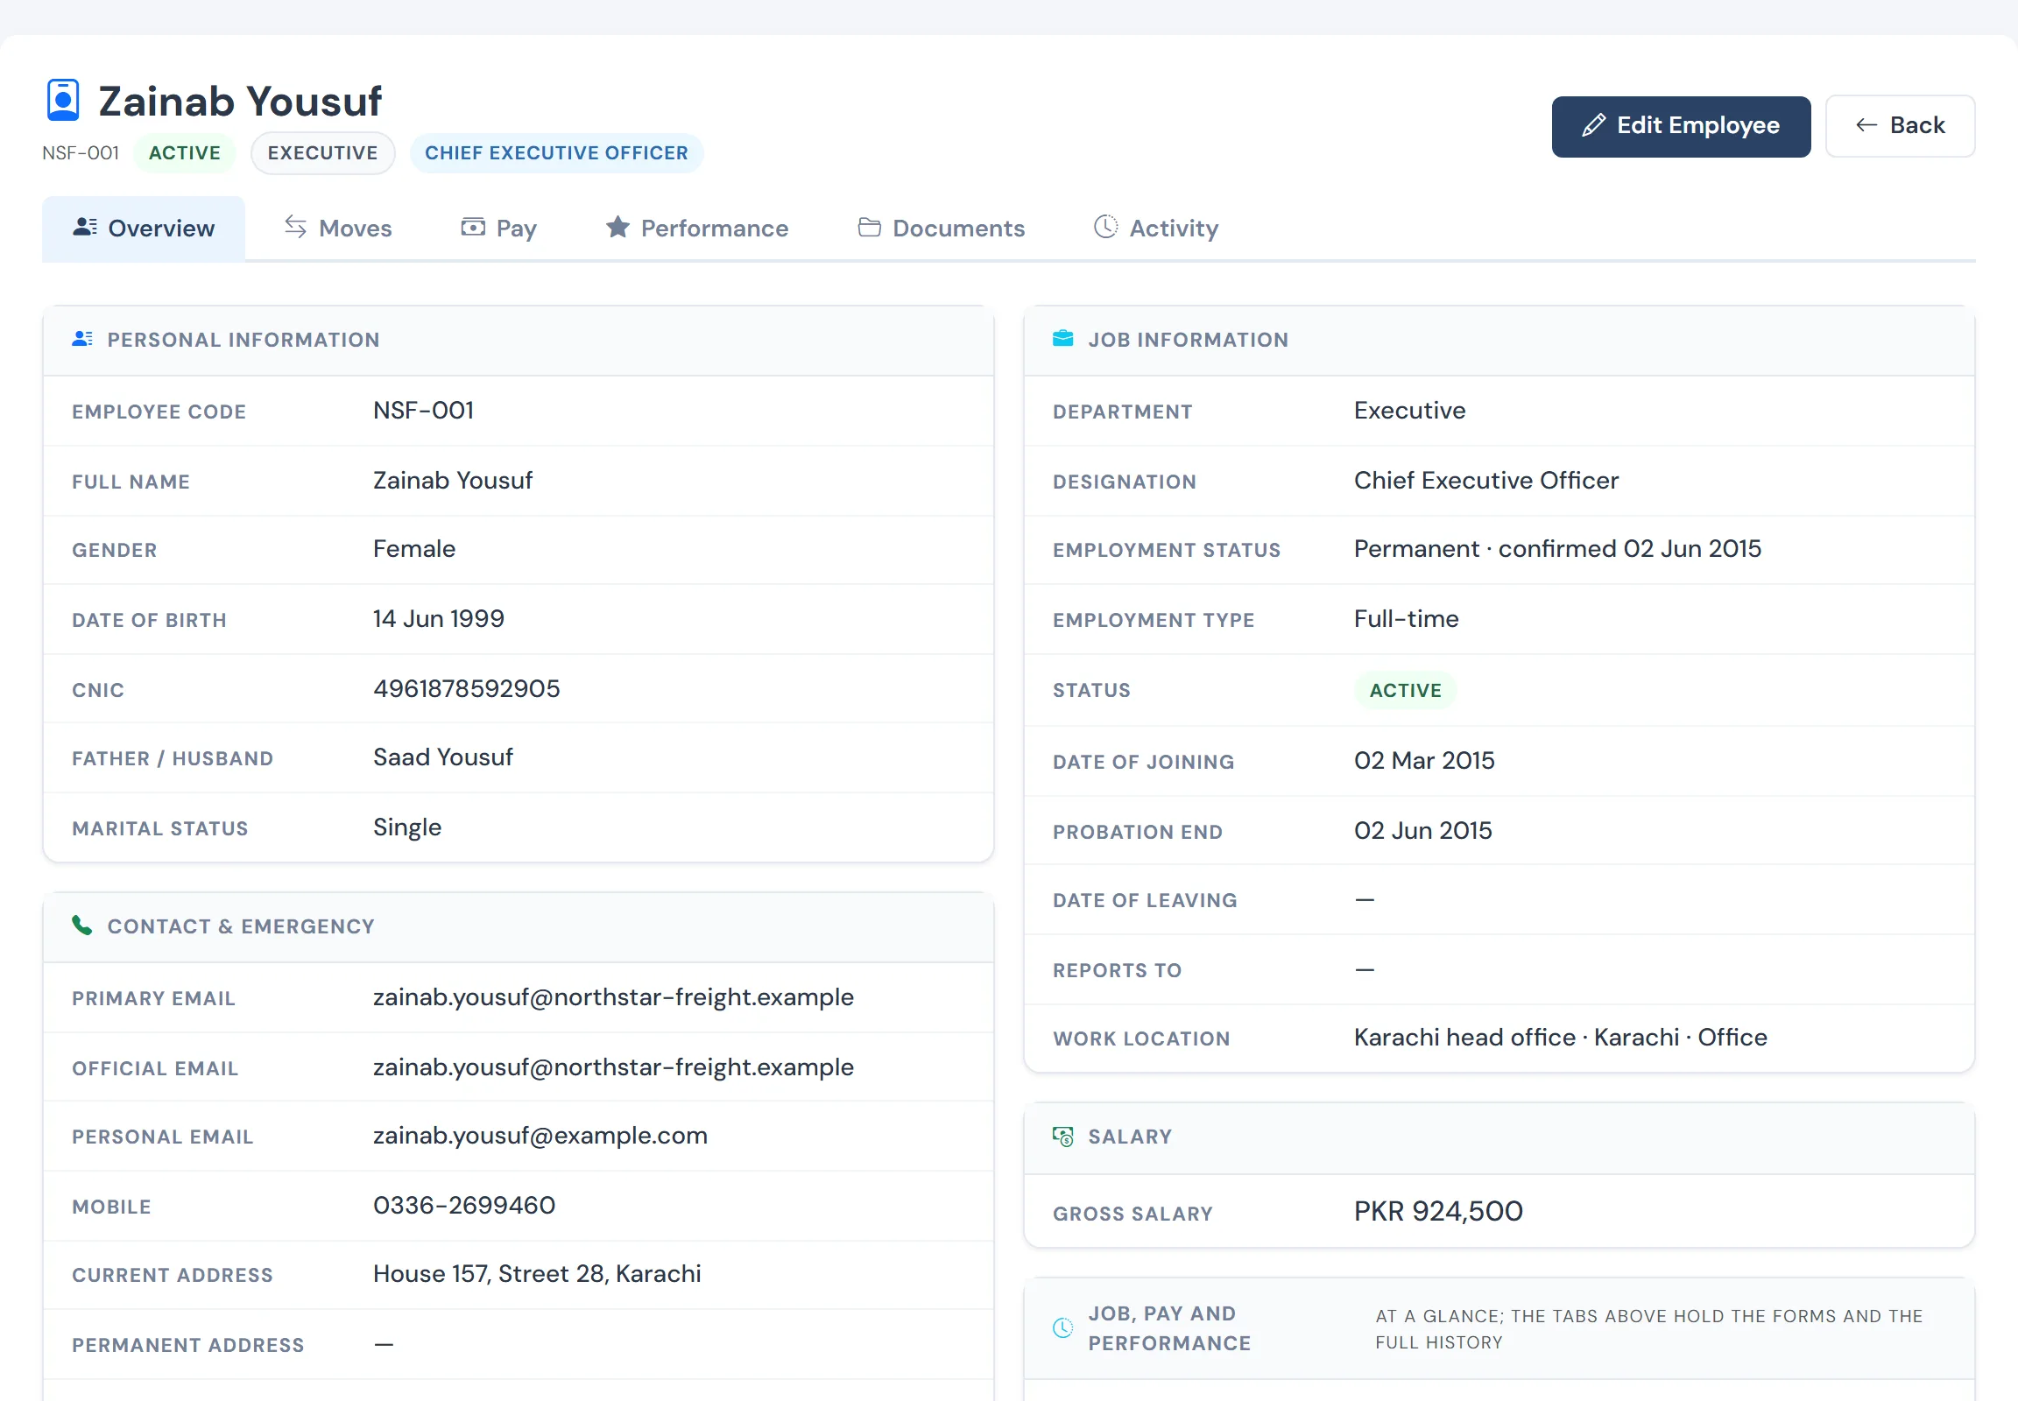Click the clock icon beside Job, Pay and Performance
2018x1401 pixels.
point(1062,1327)
